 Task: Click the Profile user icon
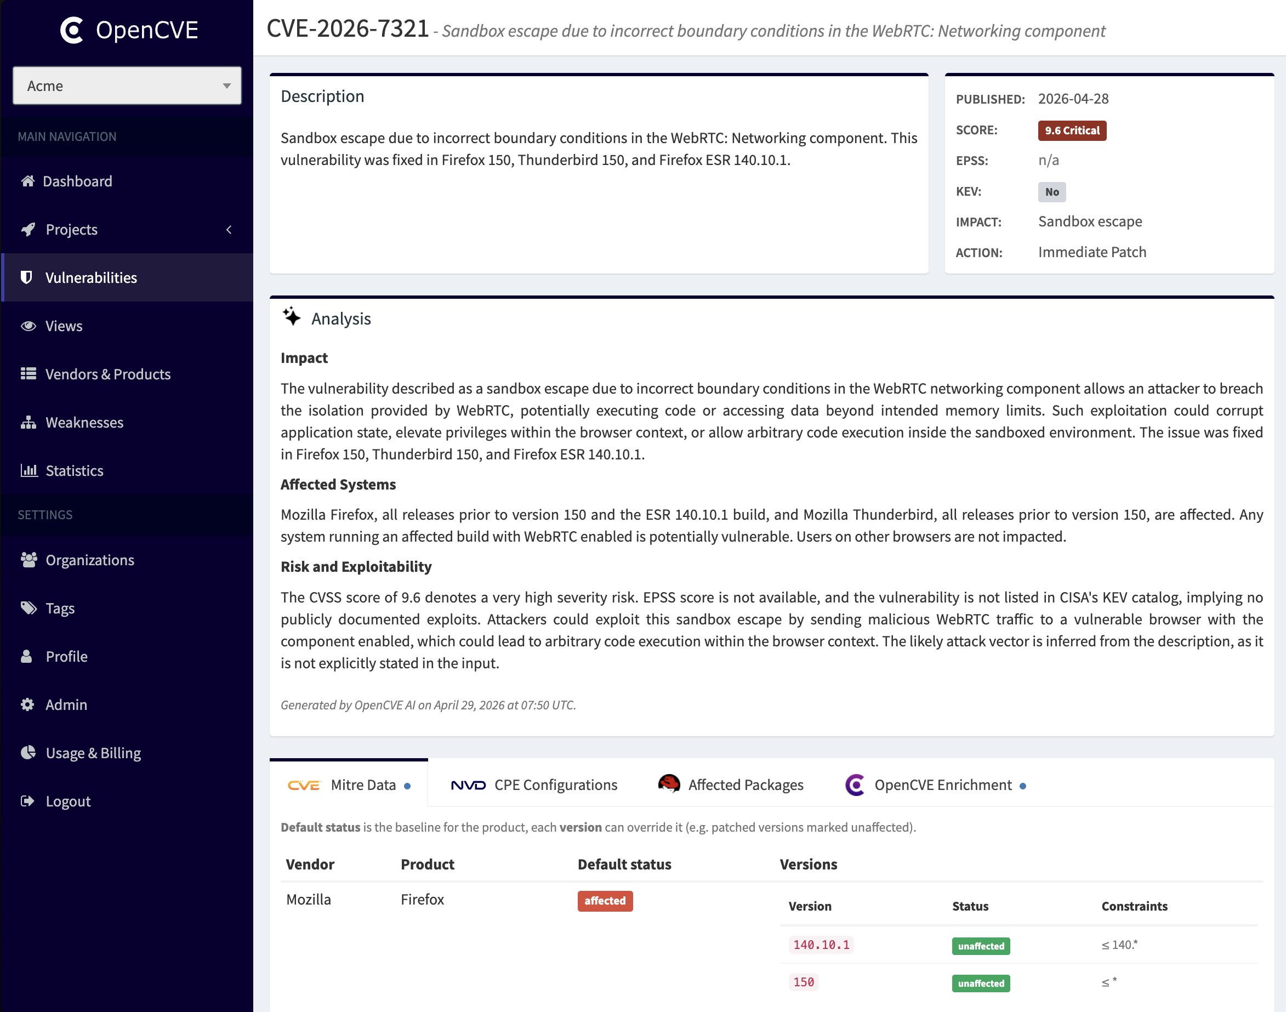click(x=27, y=656)
